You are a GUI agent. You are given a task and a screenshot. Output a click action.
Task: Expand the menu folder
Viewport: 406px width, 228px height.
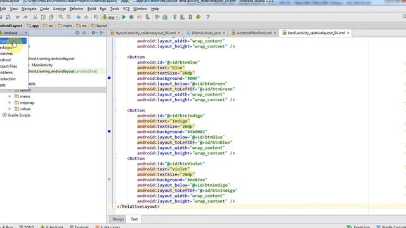pos(10,96)
